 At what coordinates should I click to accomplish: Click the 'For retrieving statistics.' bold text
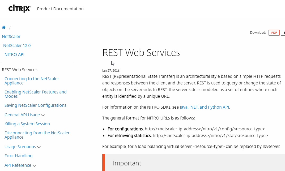click(x=130, y=136)
